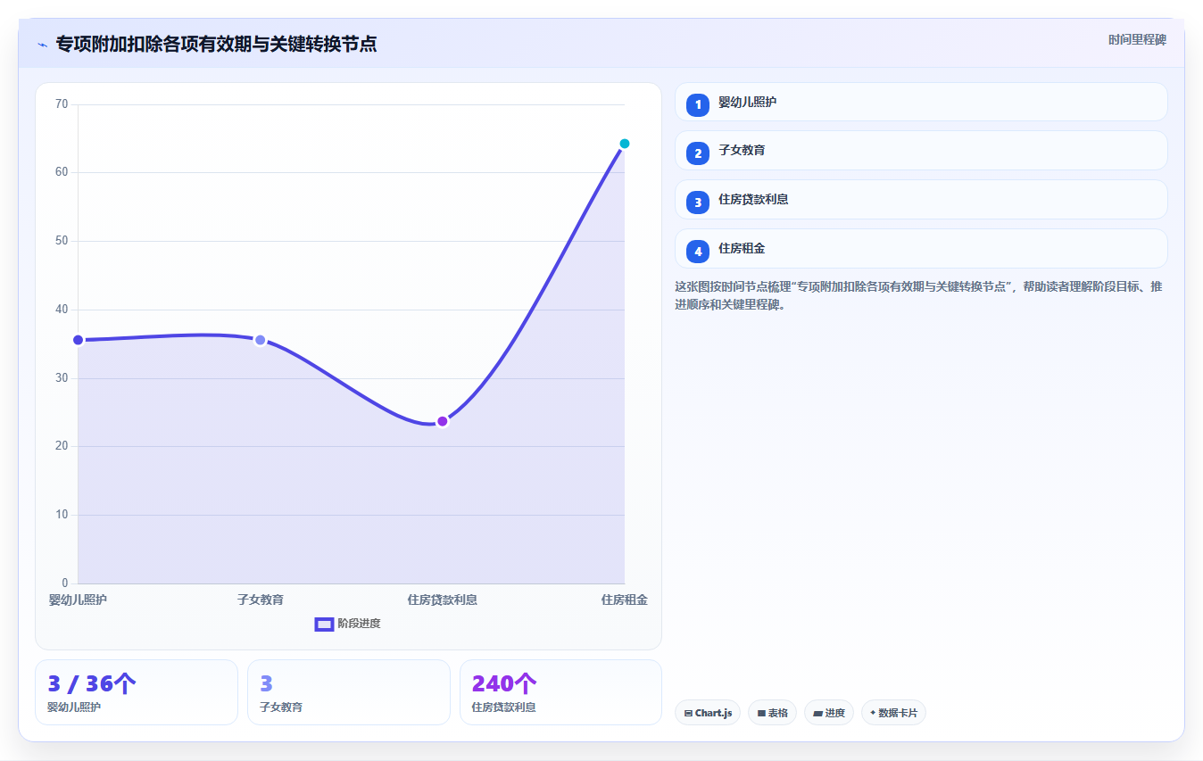Select the 子女教育 data point on chart
Image resolution: width=1203 pixels, height=761 pixels.
pos(260,340)
